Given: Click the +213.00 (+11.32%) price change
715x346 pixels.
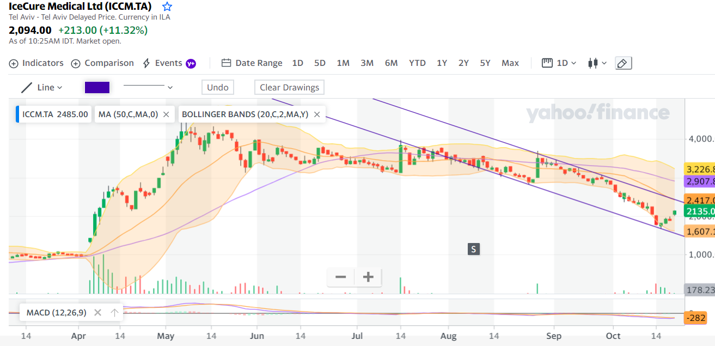Looking at the screenshot, I should click(103, 31).
